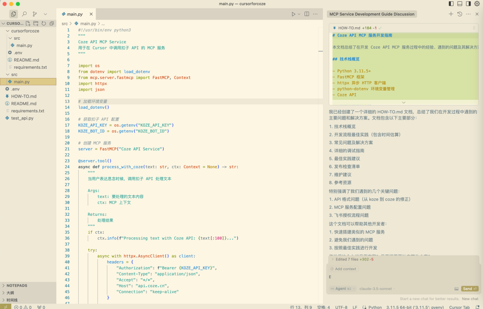Click the New chat link

(470, 299)
